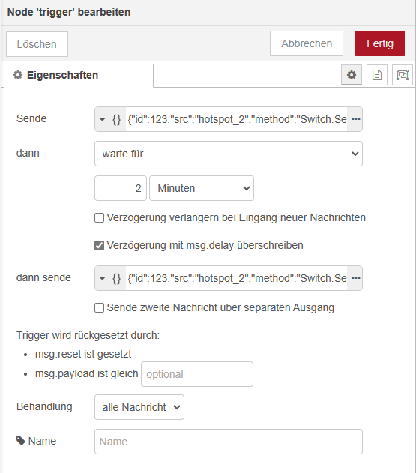This screenshot has width=416, height=473.
Task: Enable Verzögerung verlängern bei Eingang neuer Nachrichten
Action: point(99,218)
